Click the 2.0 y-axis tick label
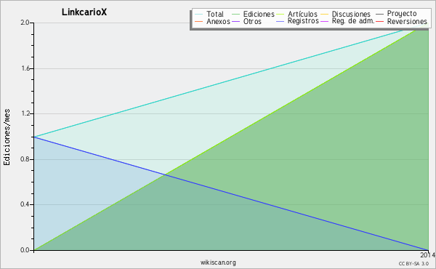Viewport: 436px width, 269px height. pos(25,23)
